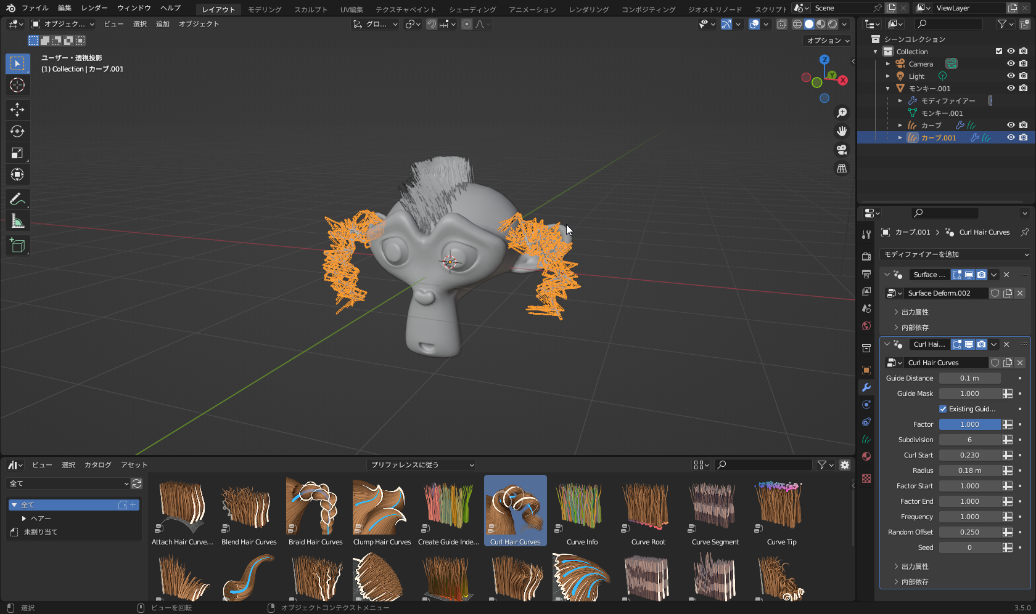Activate the Transform tool
This screenshot has width=1036, height=614.
point(17,174)
